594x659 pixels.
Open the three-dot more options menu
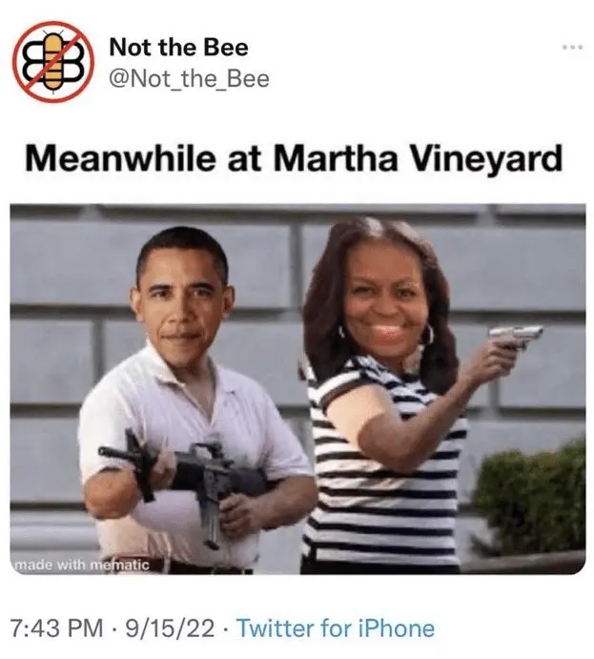(x=573, y=47)
